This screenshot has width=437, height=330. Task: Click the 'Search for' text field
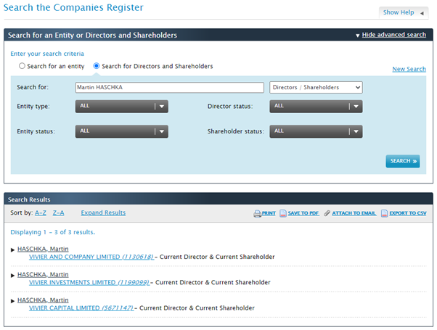(169, 88)
